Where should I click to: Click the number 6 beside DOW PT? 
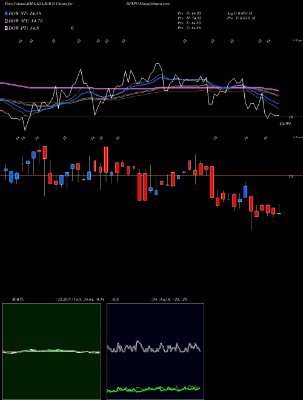click(72, 28)
